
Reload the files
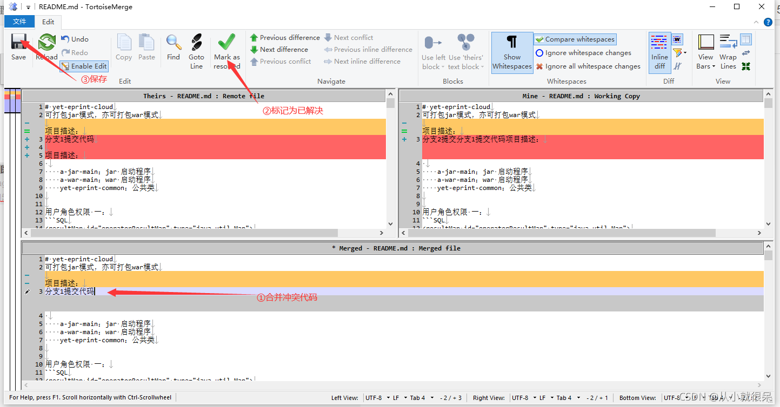[46, 47]
